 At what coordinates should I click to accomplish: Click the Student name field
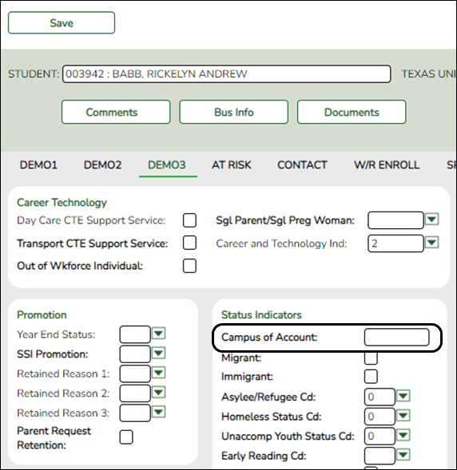(x=227, y=73)
